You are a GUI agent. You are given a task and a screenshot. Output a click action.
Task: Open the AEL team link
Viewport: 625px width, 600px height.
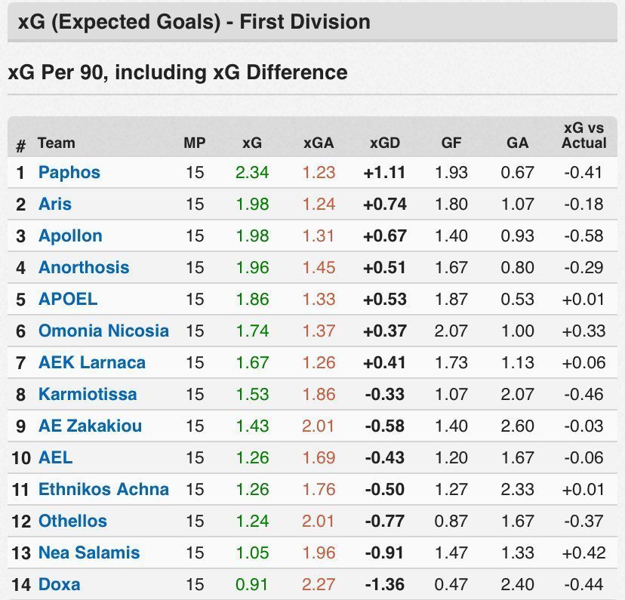(55, 457)
